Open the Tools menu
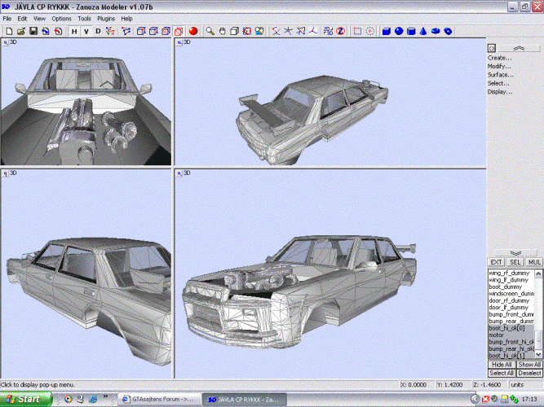Viewport: 544px width, 407px height. [85, 18]
